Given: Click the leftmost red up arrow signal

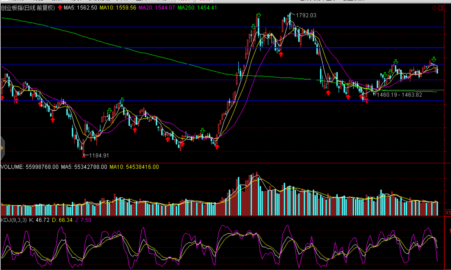Looking at the screenshot, I should pyautogui.click(x=2, y=98).
